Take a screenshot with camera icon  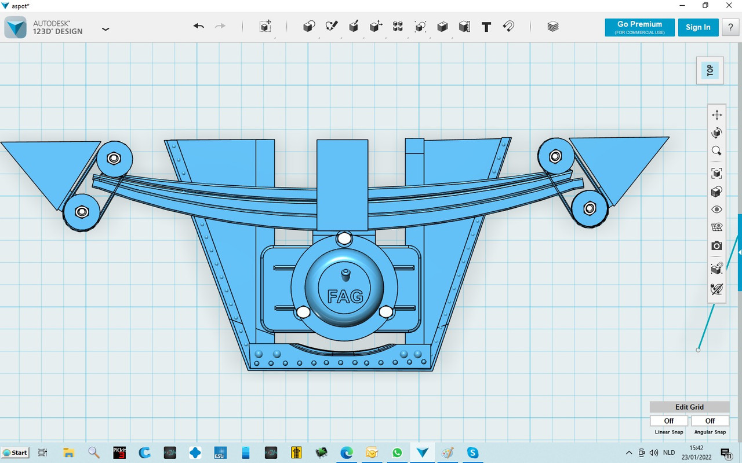click(x=716, y=245)
